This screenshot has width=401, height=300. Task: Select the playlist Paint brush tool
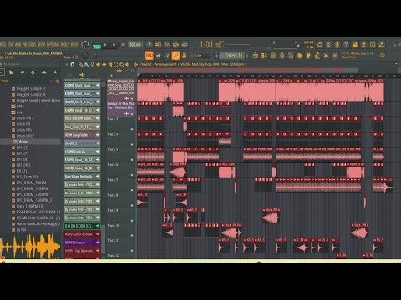tap(86, 64)
